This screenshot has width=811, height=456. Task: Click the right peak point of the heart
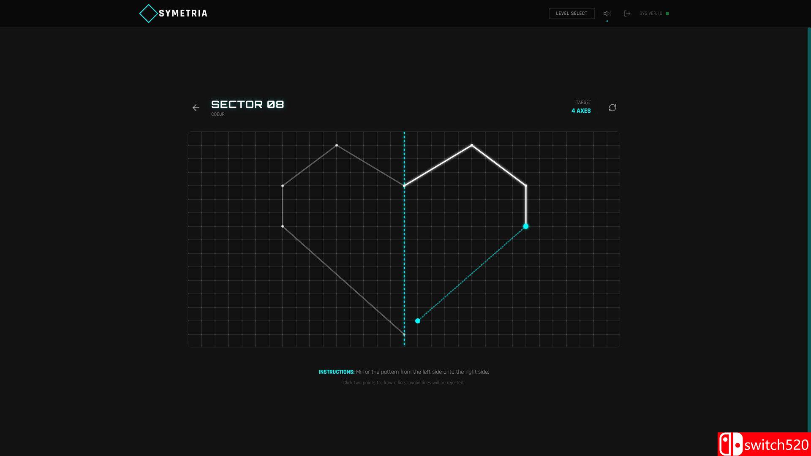(x=472, y=145)
